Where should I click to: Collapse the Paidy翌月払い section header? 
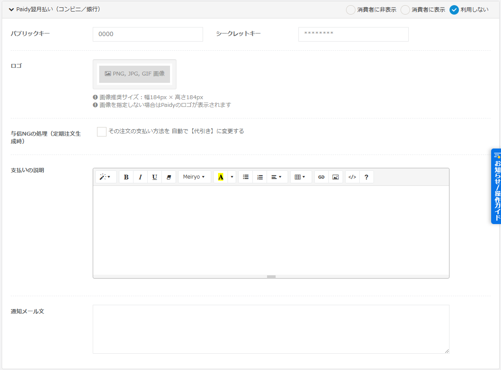[12, 9]
